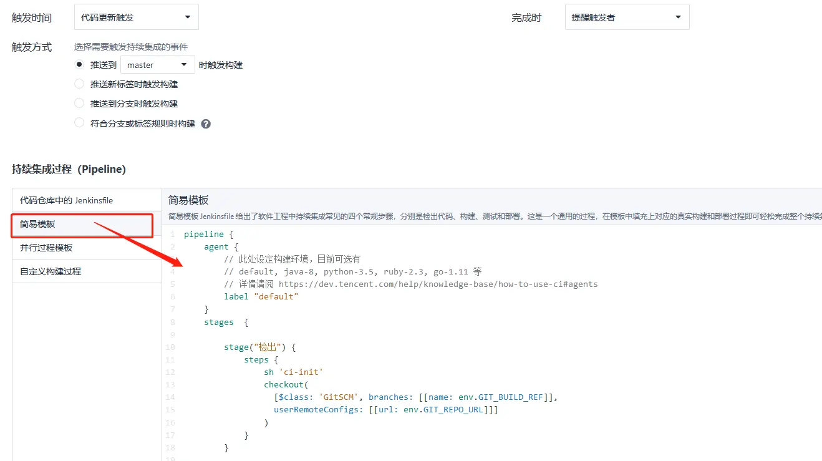The height and width of the screenshot is (461, 822).
Task: Click the 选择需要触发持续集成的事件 hint text
Action: click(131, 47)
